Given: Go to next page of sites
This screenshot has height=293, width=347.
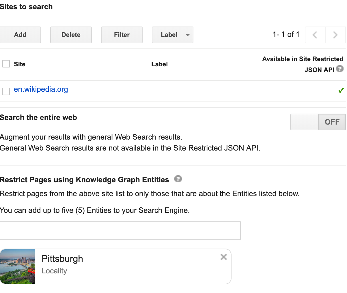Looking at the screenshot, I should (335, 35).
